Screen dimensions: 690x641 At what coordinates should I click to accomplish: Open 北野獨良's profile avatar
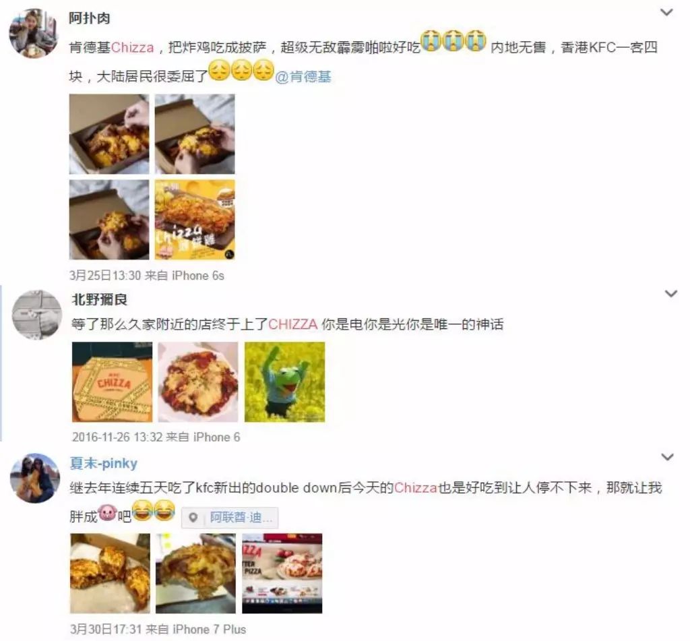pos(37,315)
